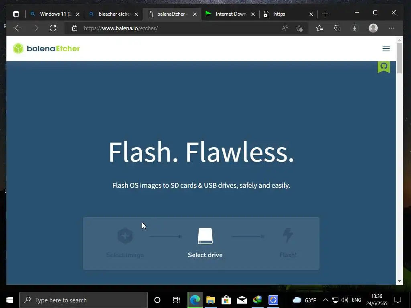The image size is (411, 308).
Task: Click the page vertical scrollbar thumb
Action: pyautogui.click(x=399, y=58)
